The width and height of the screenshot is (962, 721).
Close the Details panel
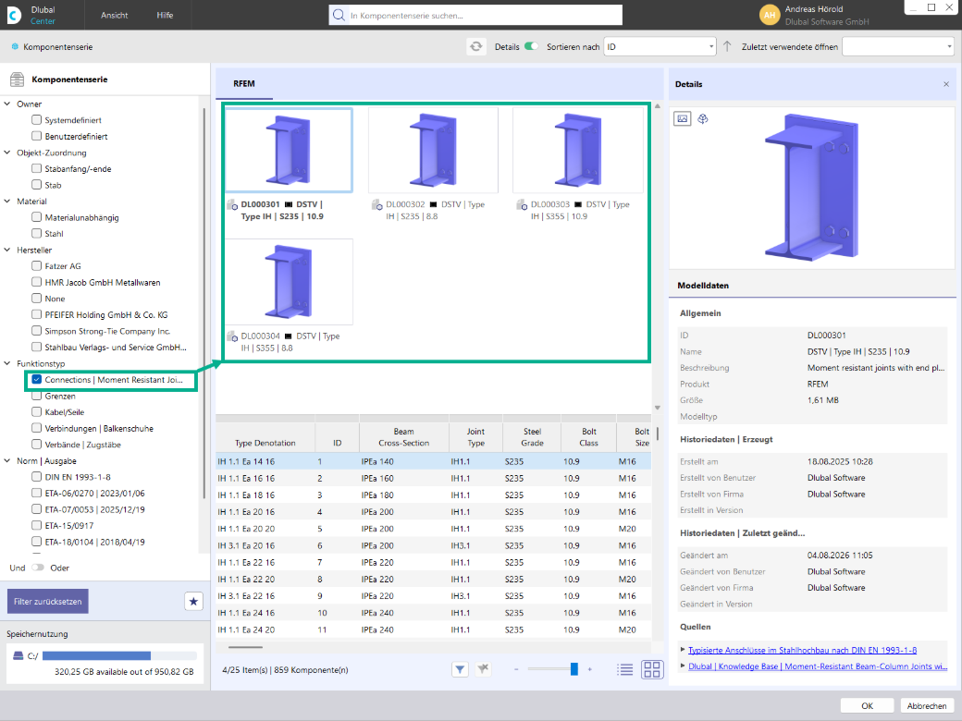[946, 84]
